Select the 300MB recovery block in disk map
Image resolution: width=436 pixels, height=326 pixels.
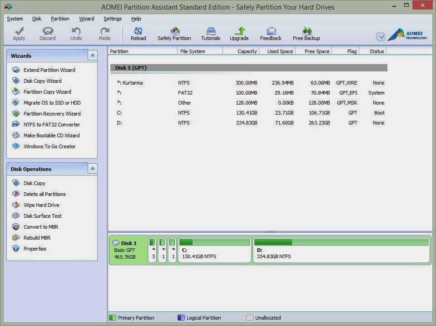(153, 250)
